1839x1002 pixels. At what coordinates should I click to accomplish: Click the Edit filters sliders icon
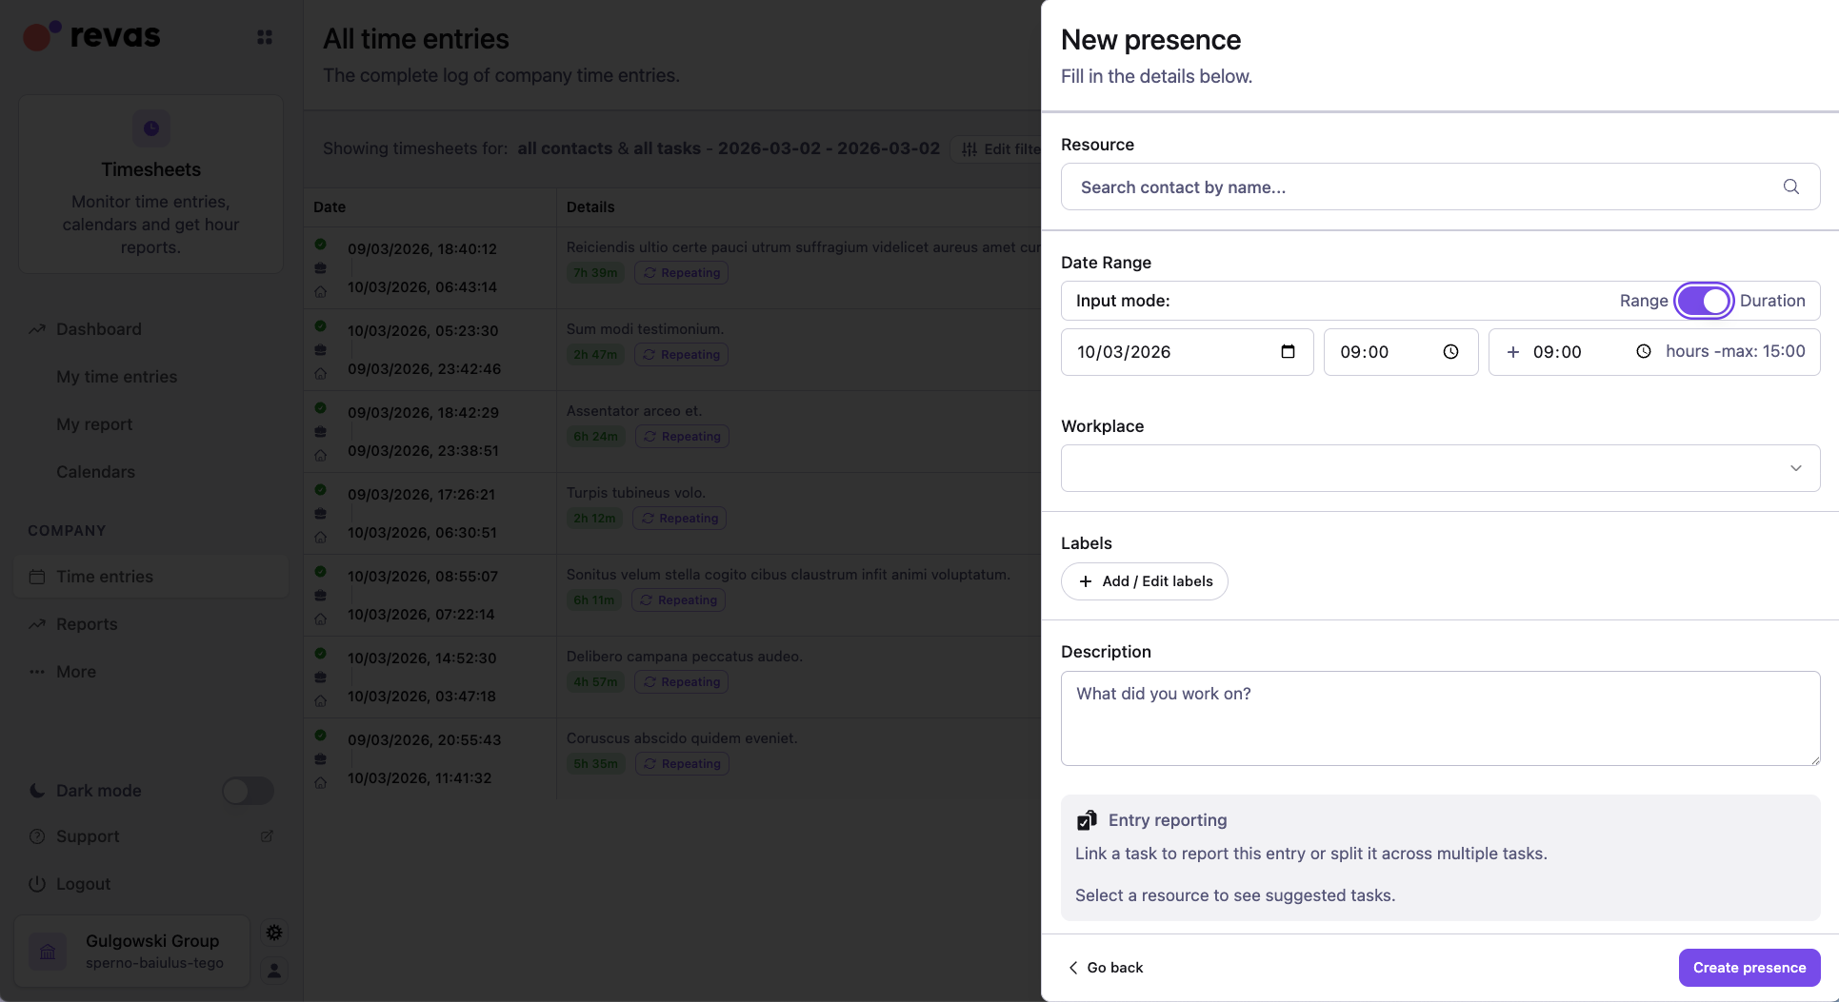[968, 149]
